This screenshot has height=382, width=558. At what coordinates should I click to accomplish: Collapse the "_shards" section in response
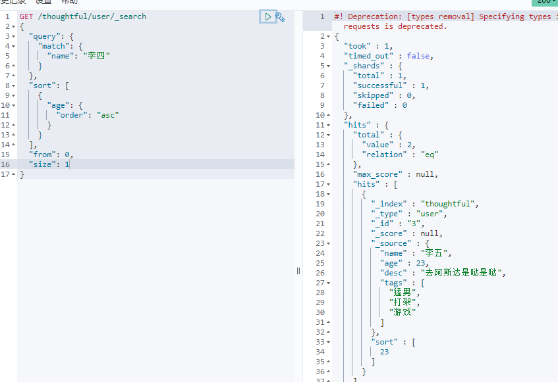click(329, 66)
